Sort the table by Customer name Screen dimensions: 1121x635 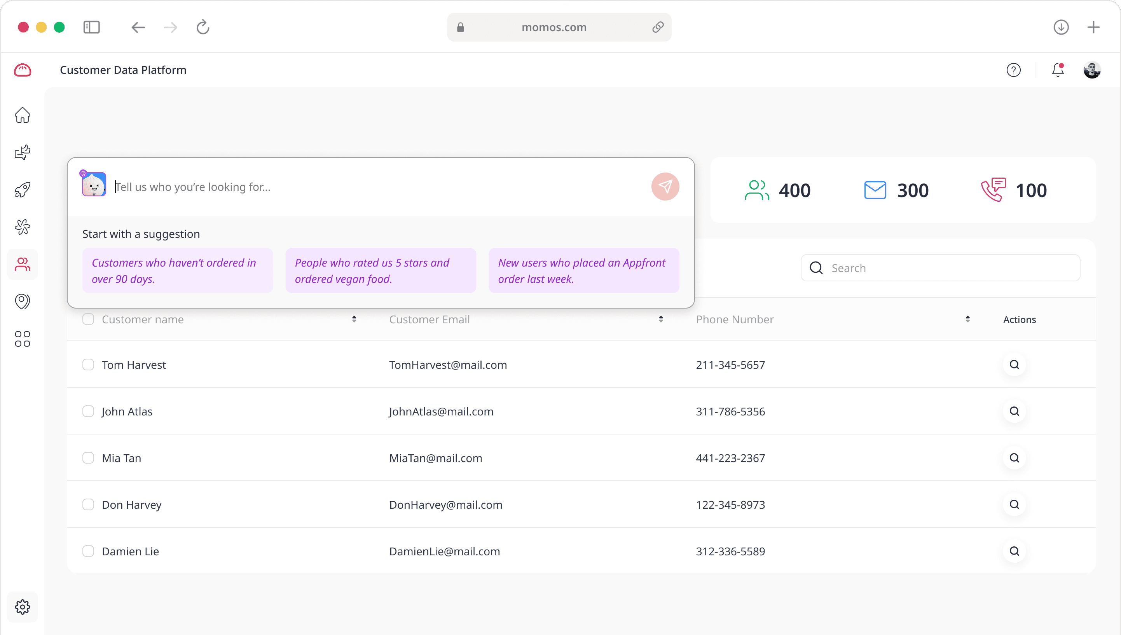click(354, 319)
